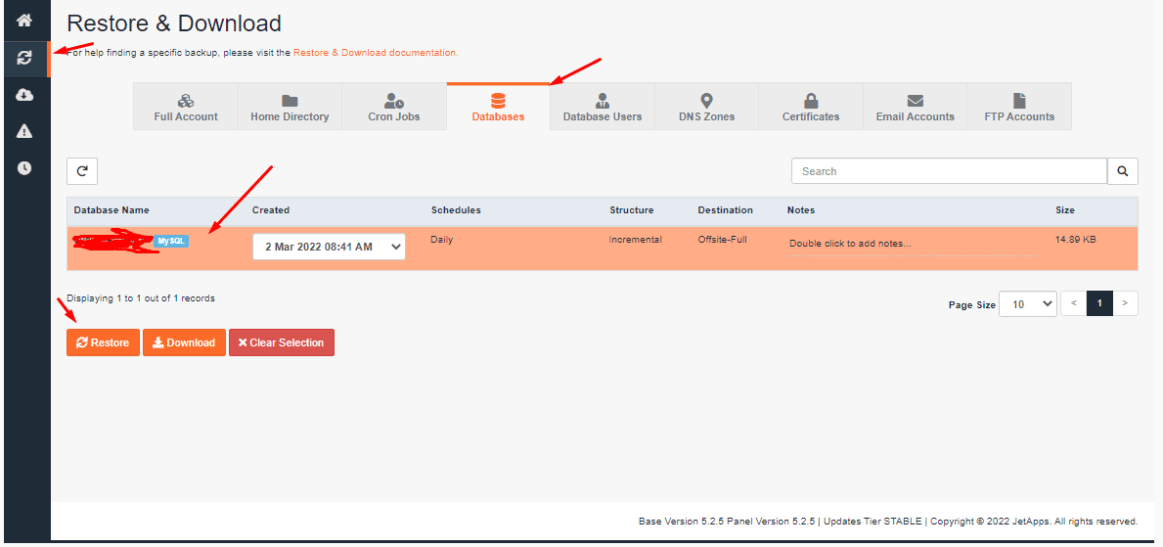The height and width of the screenshot is (547, 1163).
Task: Expand the Created date dropdown
Action: (x=329, y=247)
